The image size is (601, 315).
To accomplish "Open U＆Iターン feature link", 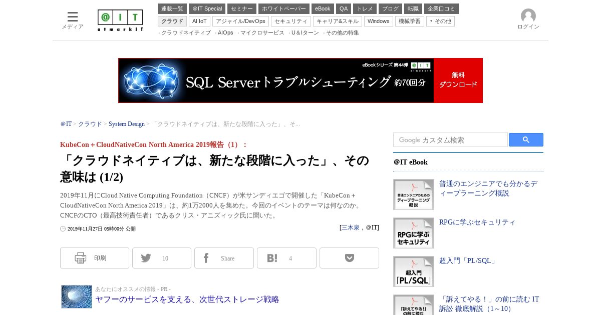I will (x=305, y=33).
